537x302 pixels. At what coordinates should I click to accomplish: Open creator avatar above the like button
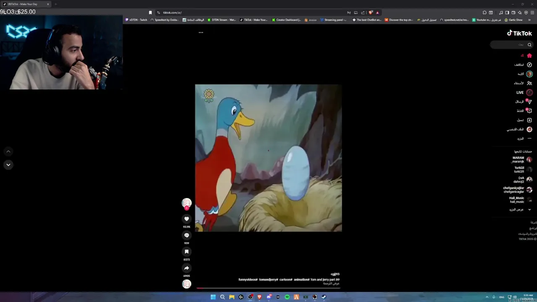click(187, 203)
